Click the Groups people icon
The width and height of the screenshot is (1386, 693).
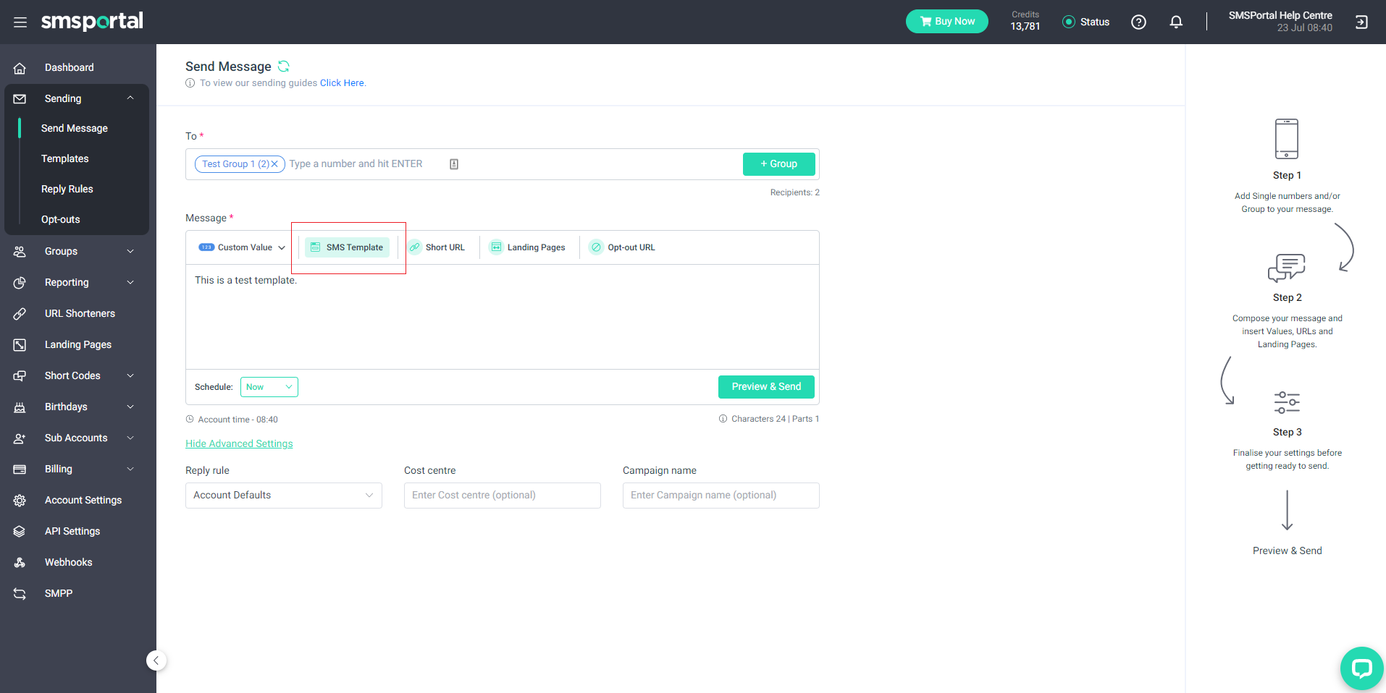[20, 252]
